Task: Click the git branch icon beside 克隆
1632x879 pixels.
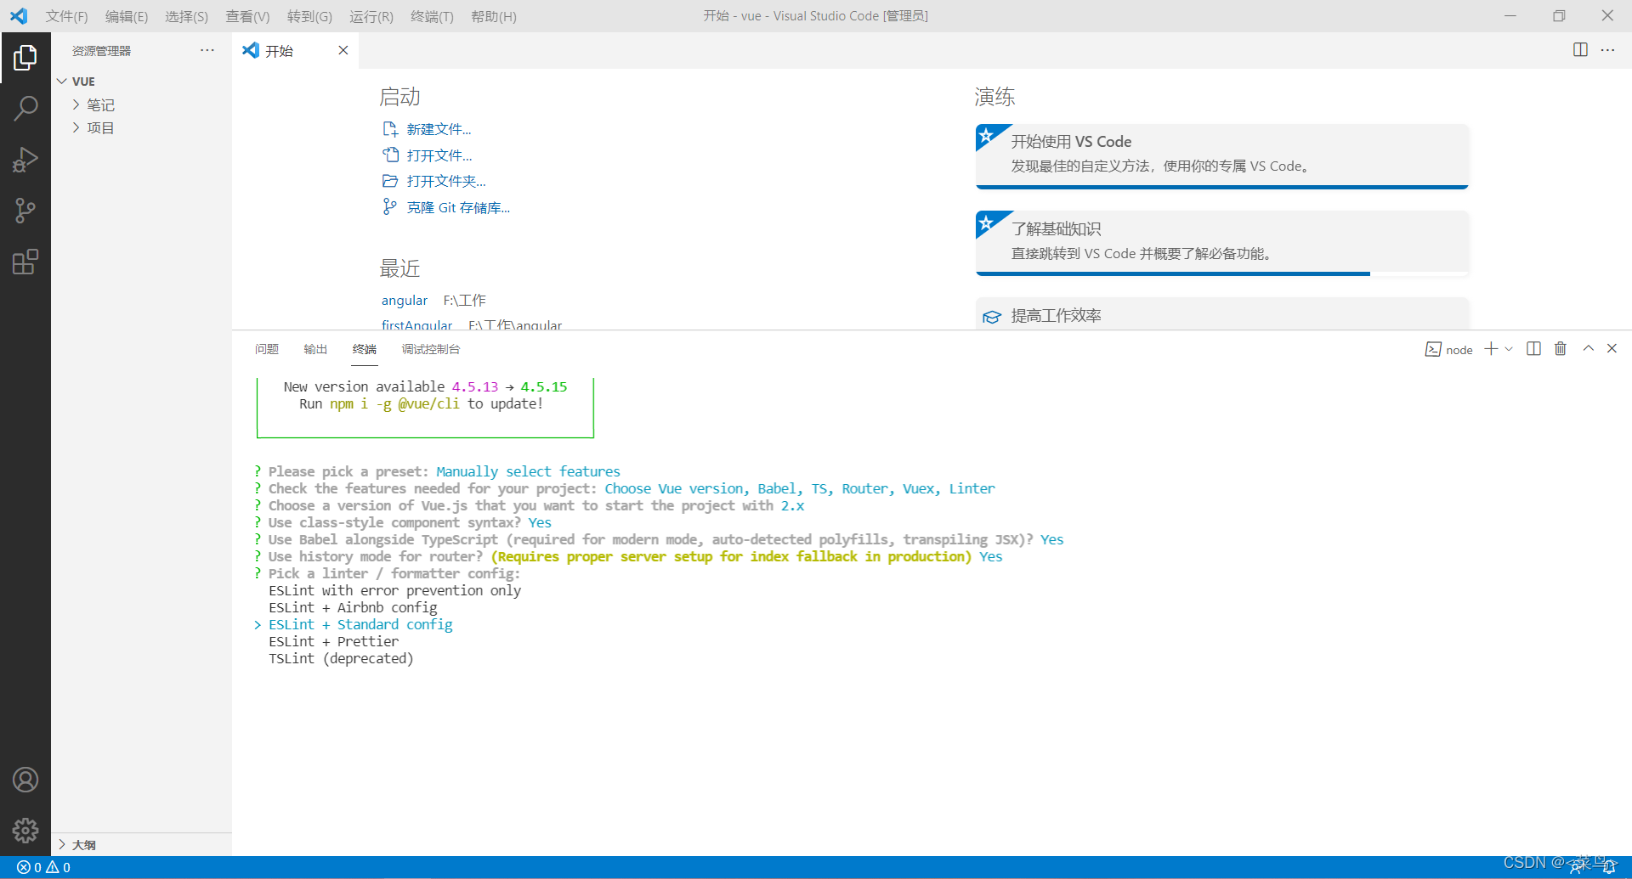Action: [x=390, y=207]
